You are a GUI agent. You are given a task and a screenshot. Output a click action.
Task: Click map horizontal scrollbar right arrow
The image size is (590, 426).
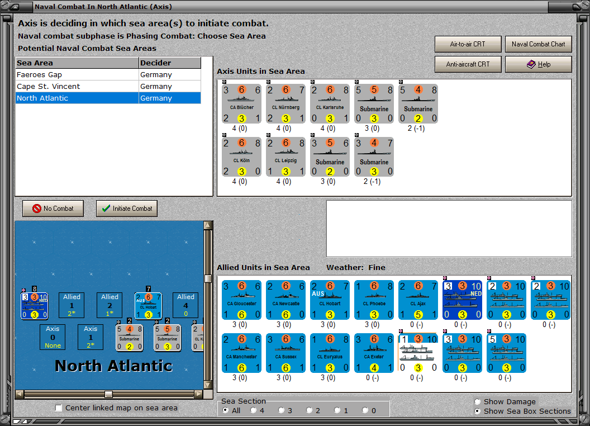[x=199, y=394]
